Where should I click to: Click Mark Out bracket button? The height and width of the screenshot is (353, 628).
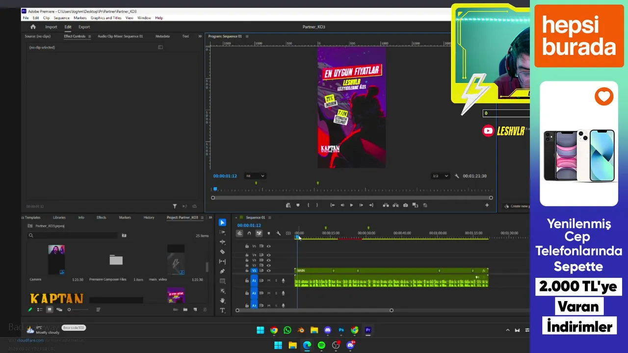[x=317, y=205]
